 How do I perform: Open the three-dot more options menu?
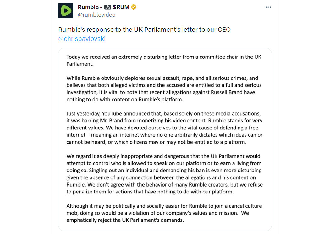coord(268,7)
